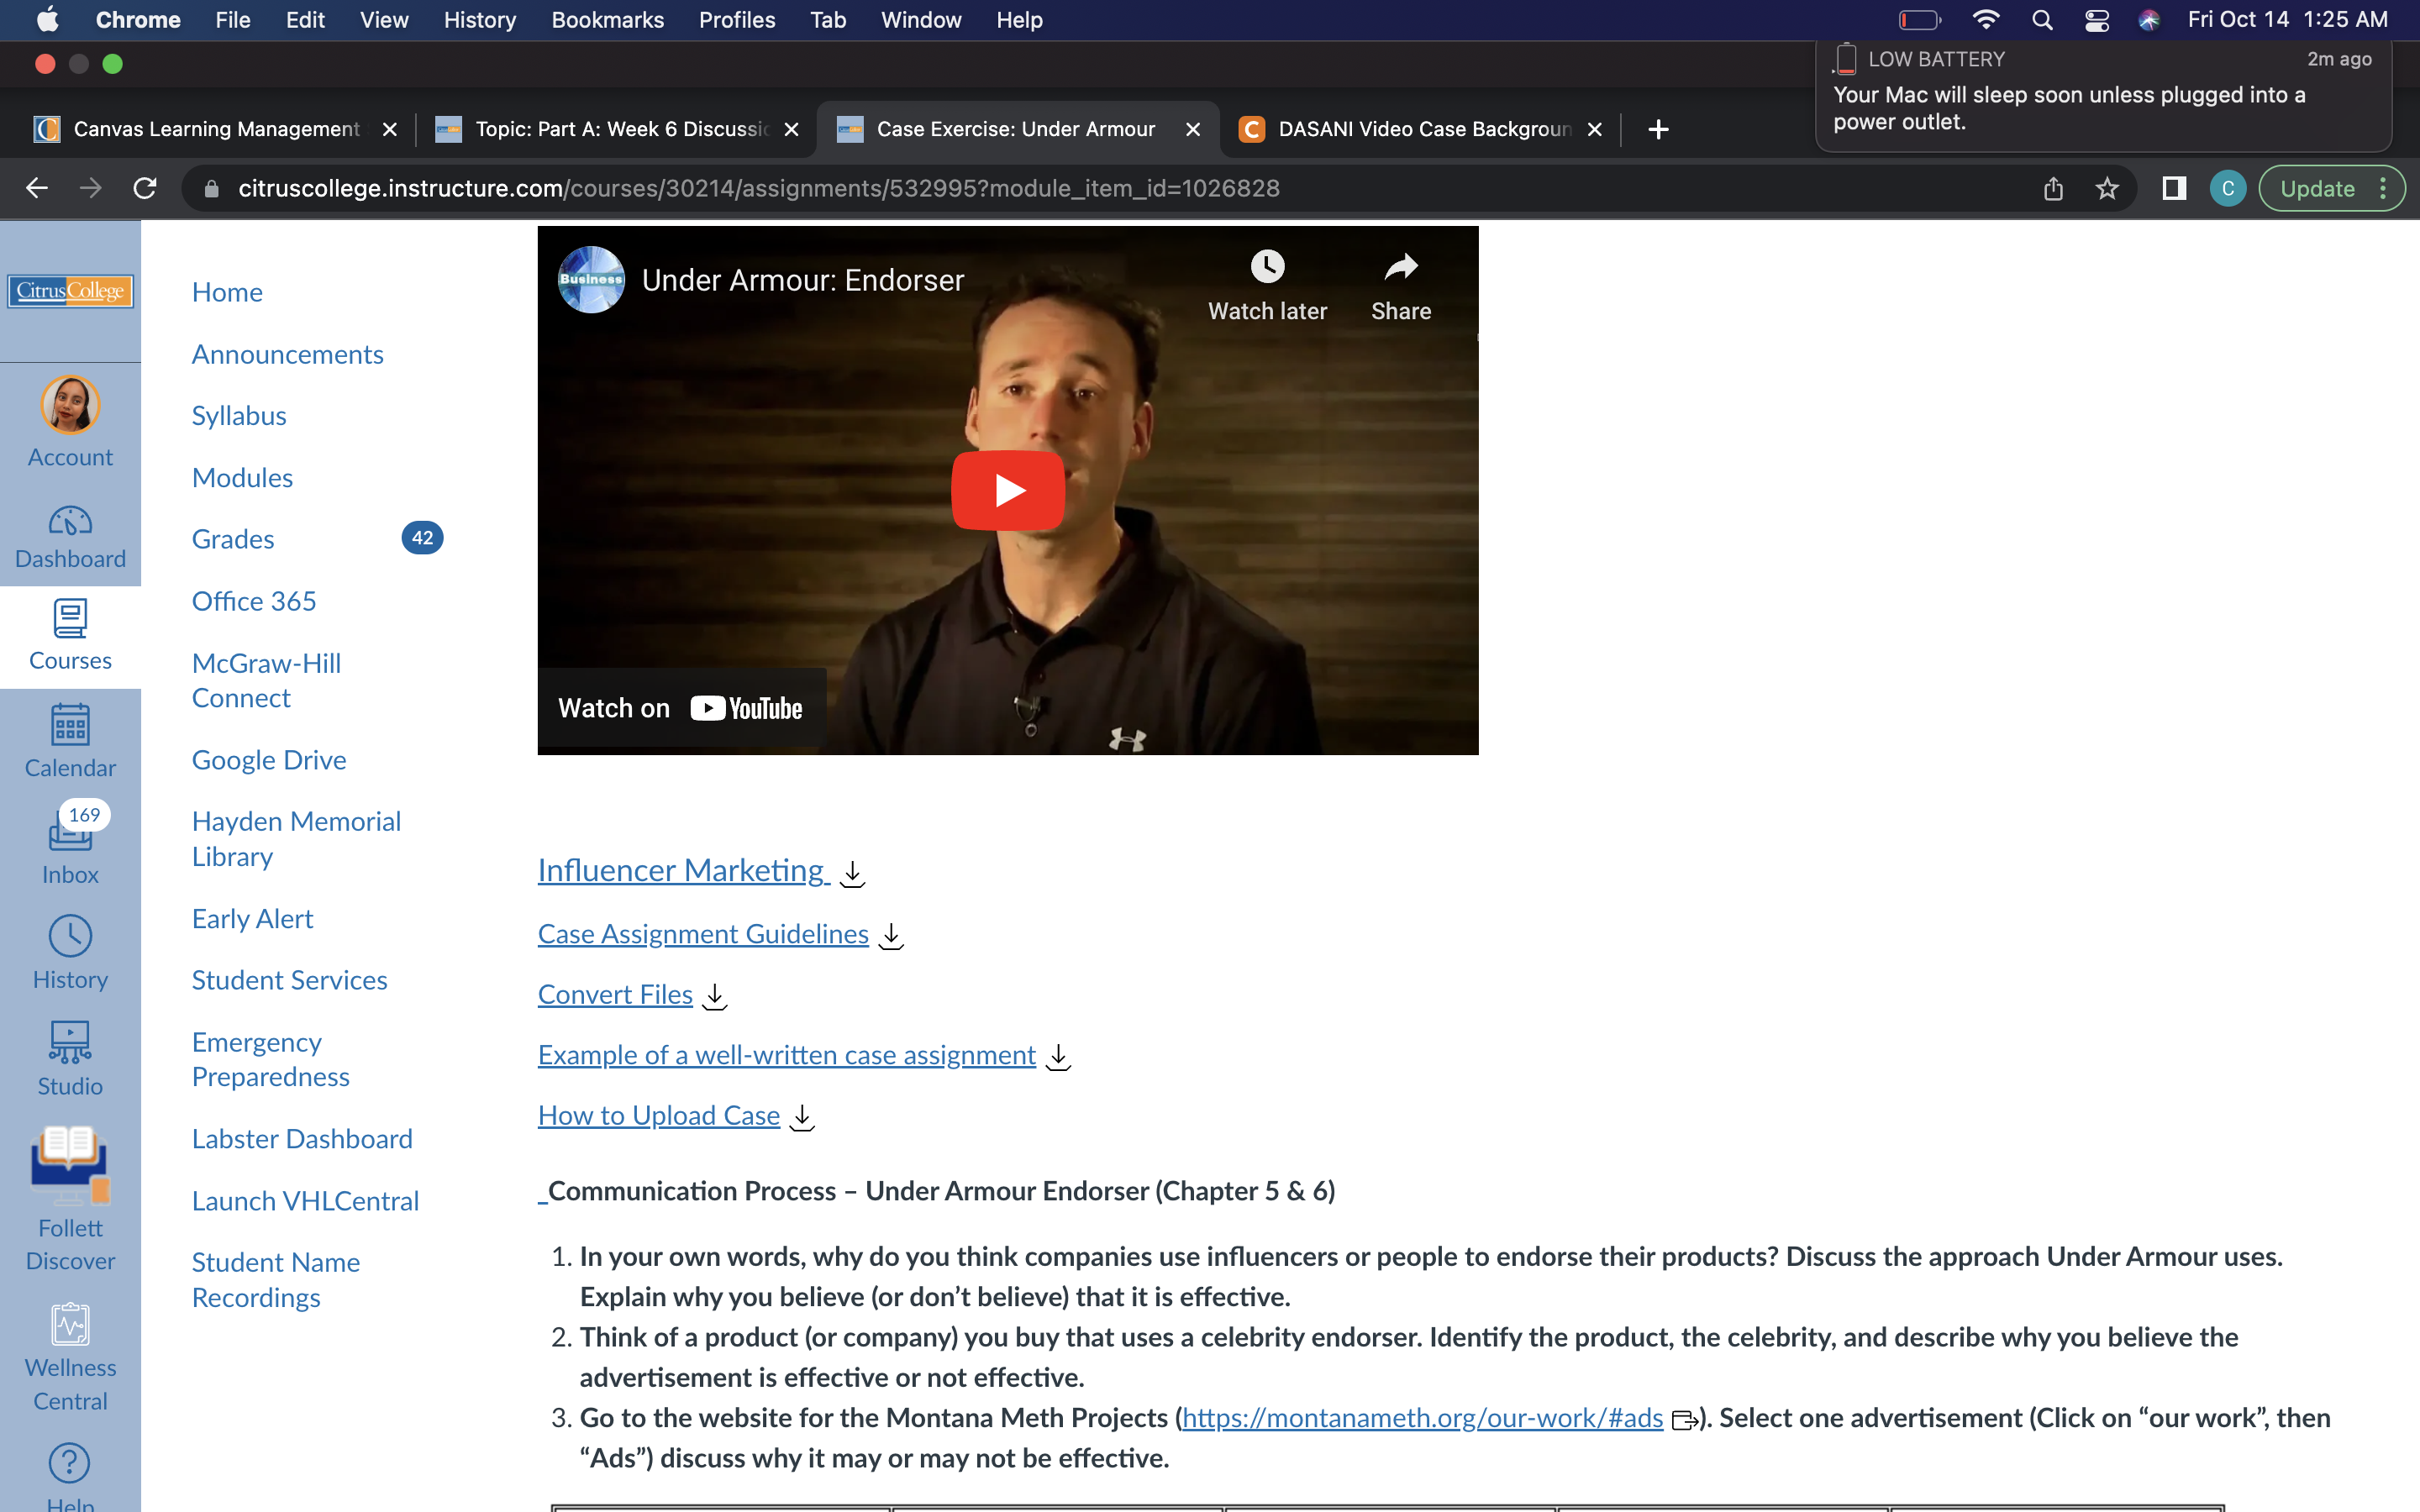Viewport: 2420px width, 1512px height.
Task: Open site info via the padlock
Action: (x=210, y=188)
